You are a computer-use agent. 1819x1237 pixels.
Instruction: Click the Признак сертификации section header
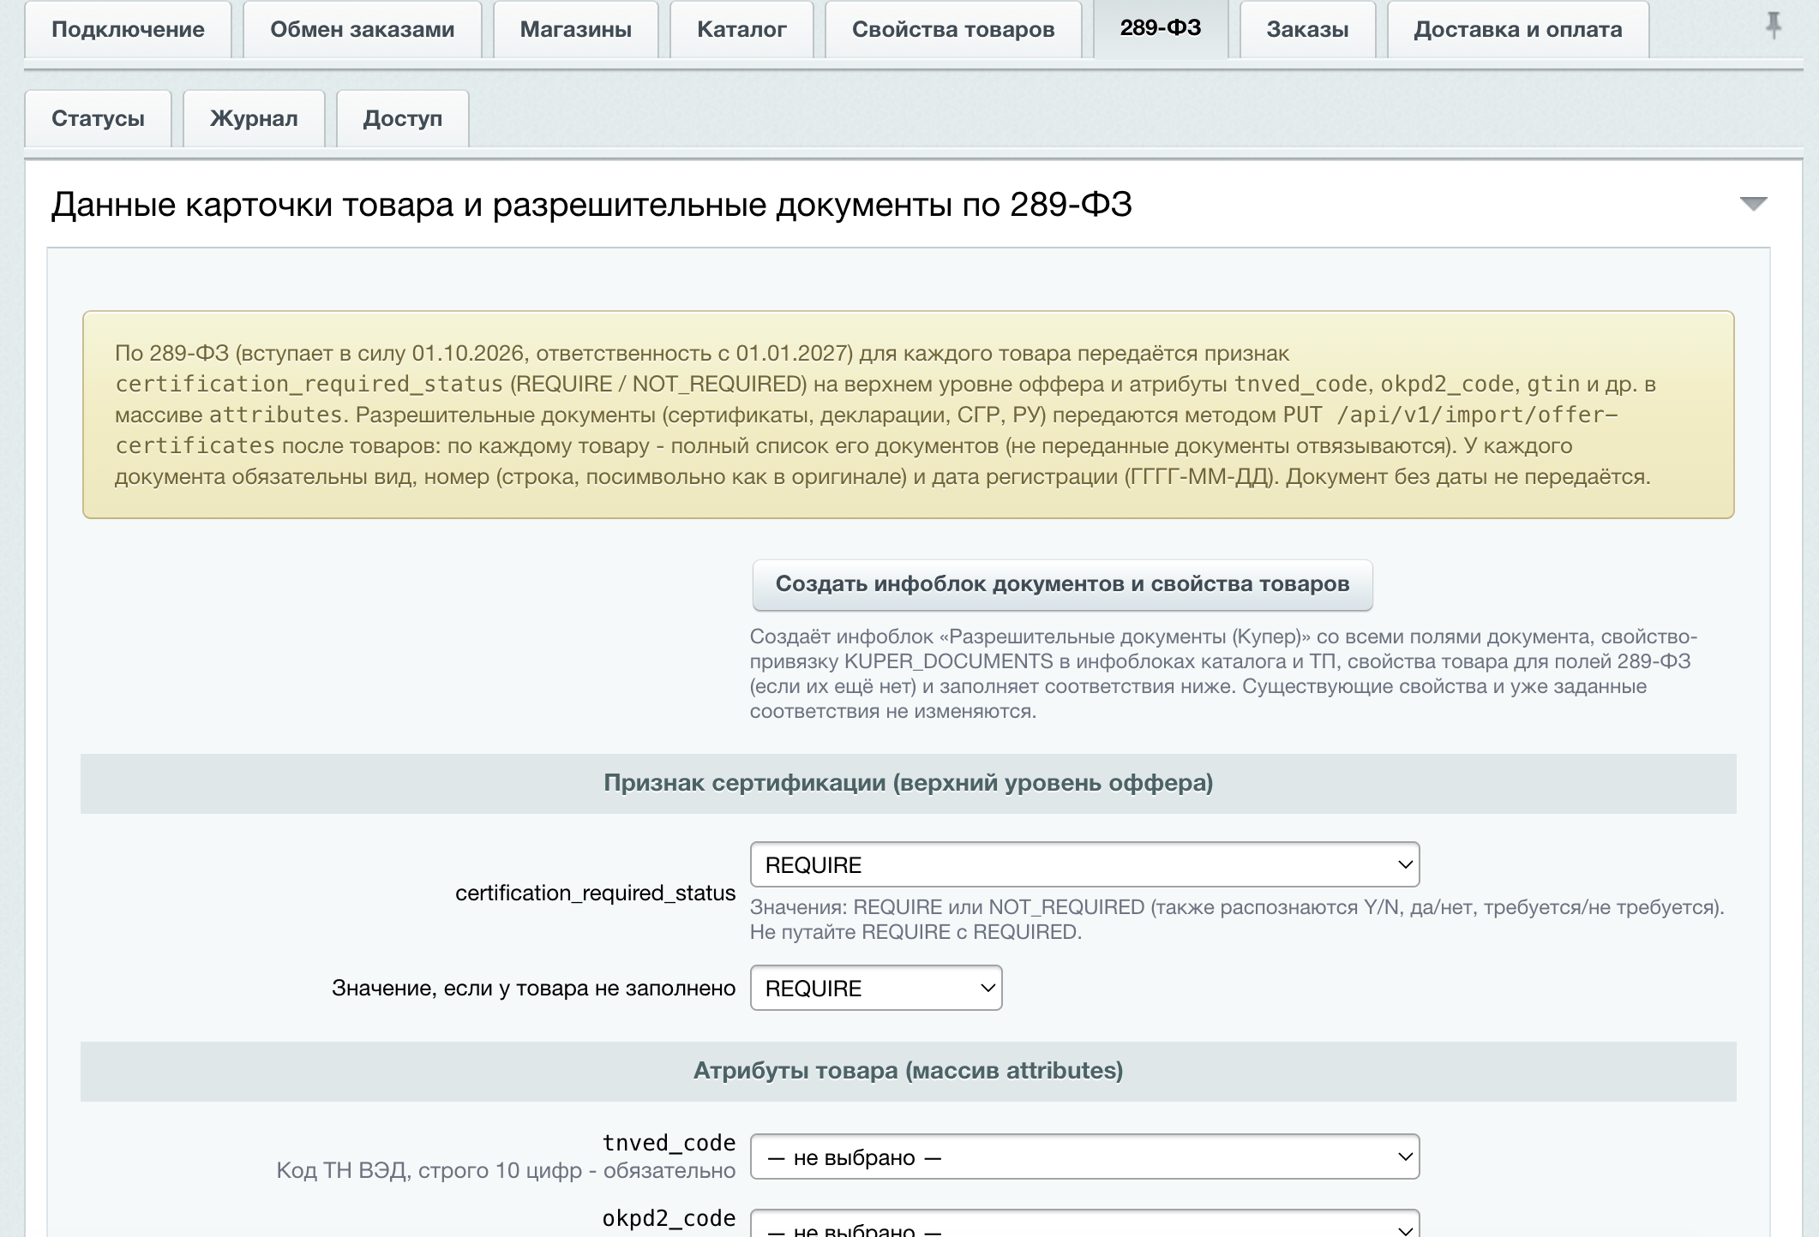(x=909, y=783)
